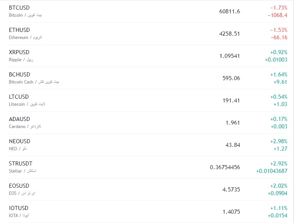The width and height of the screenshot is (294, 223).
Task: Select Stellar price 0.36754456
Action: pyautogui.click(x=225, y=167)
